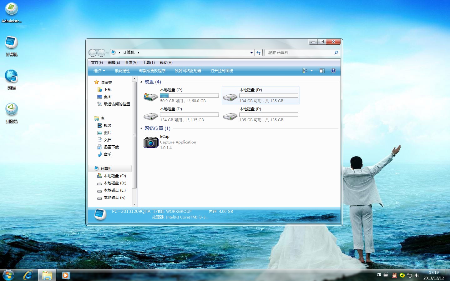The height and width of the screenshot is (281, 450).
Task: Open the 帮助(H) menu
Action: [x=166, y=63]
